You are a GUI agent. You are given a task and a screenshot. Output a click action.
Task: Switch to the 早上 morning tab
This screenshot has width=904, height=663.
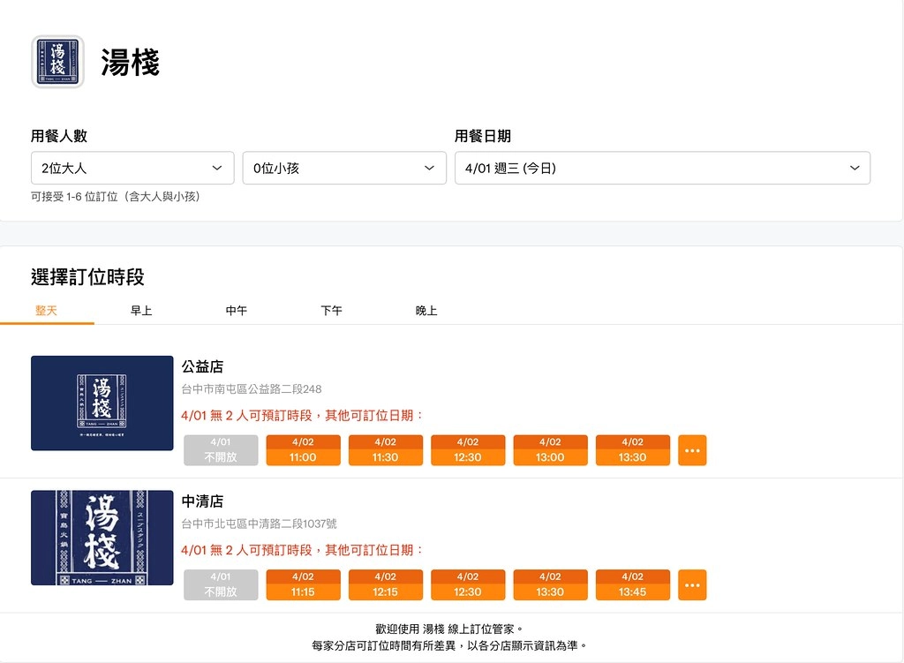coord(141,311)
